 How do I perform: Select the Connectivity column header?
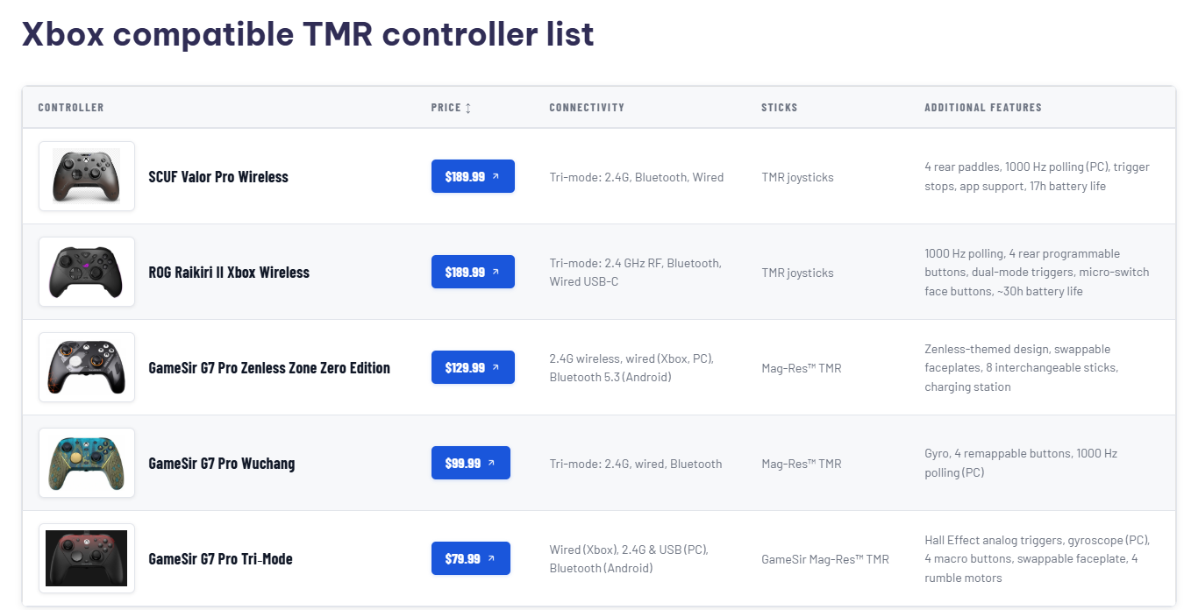587,108
